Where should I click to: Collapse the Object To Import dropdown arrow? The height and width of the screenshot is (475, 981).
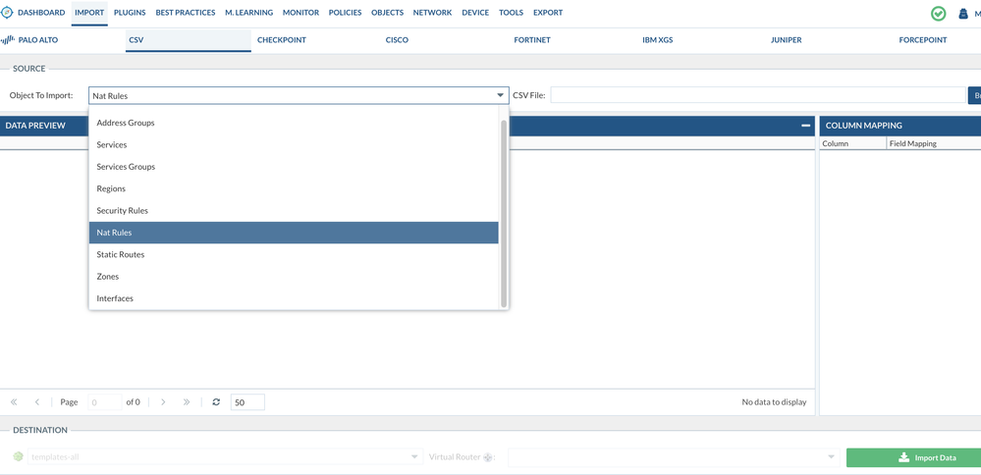501,95
